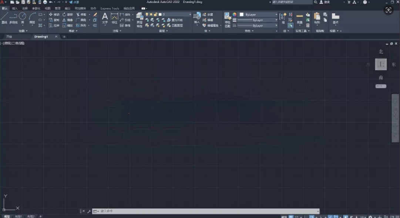Click 北 on the ViewCube compass
400x218 pixels.
(x=381, y=52)
